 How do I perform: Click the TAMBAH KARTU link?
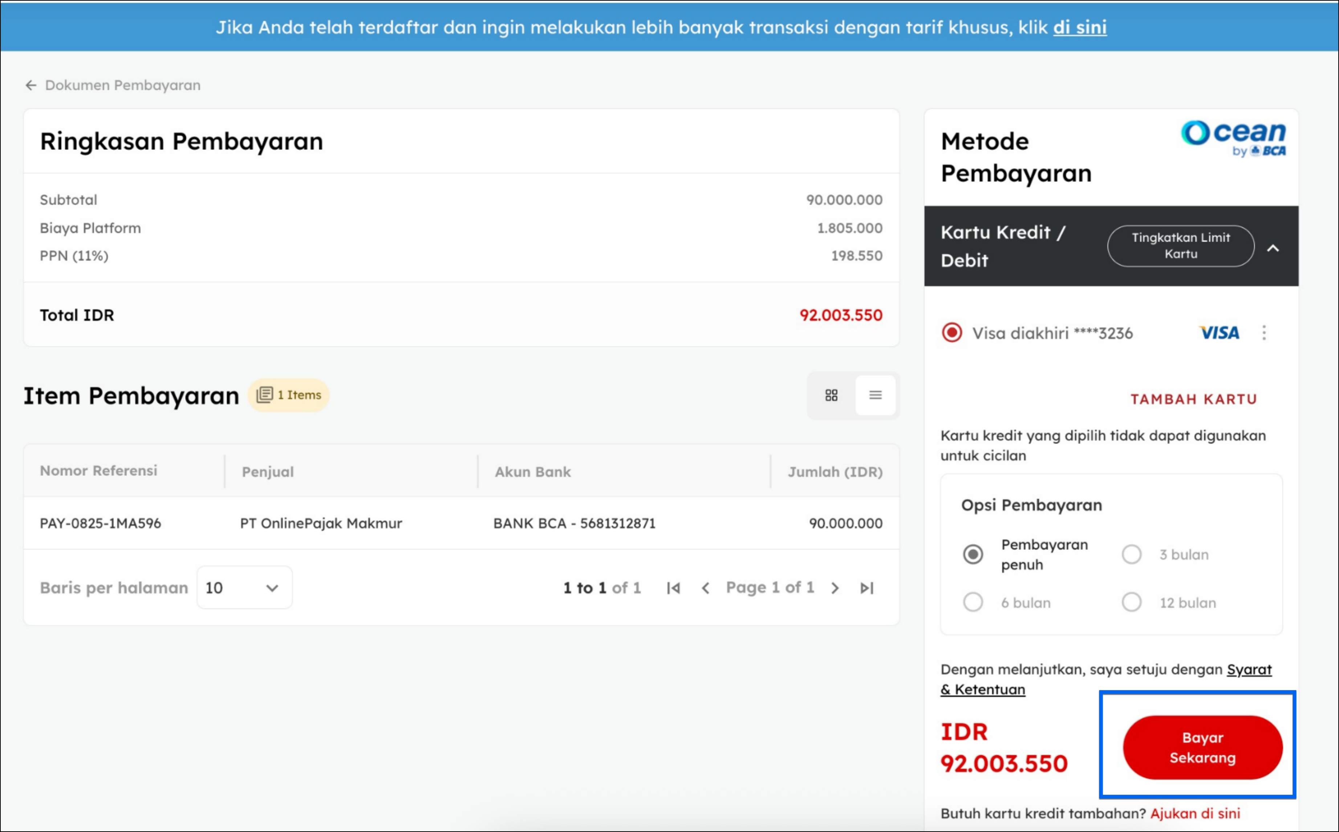(1194, 400)
